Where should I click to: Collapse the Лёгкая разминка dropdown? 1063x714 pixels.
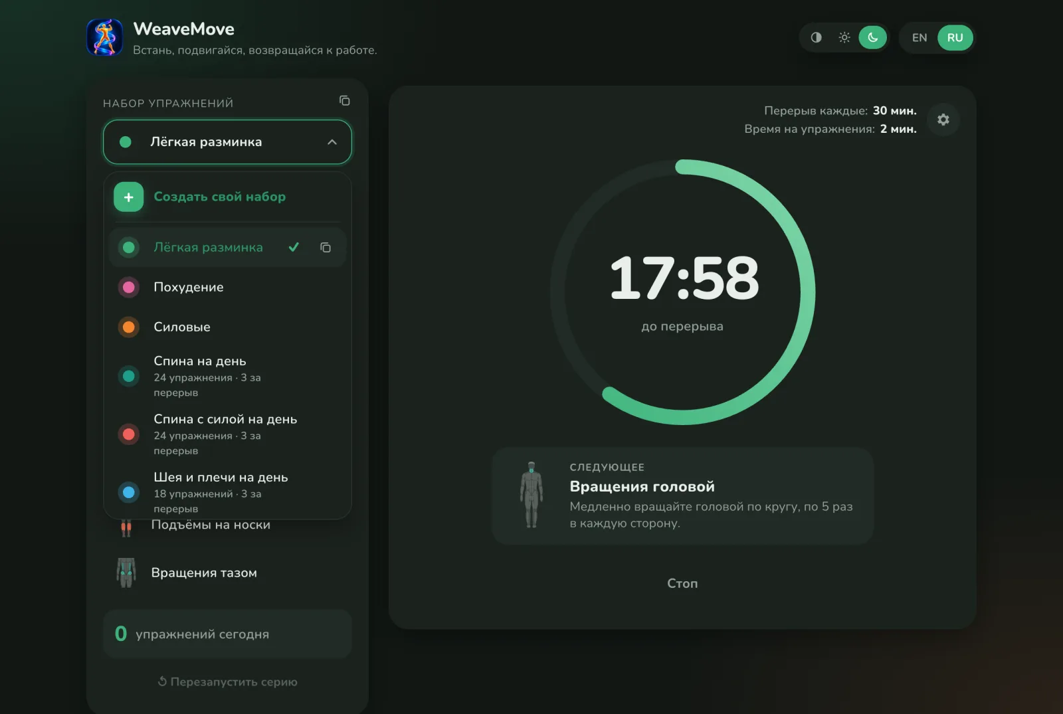coord(227,142)
